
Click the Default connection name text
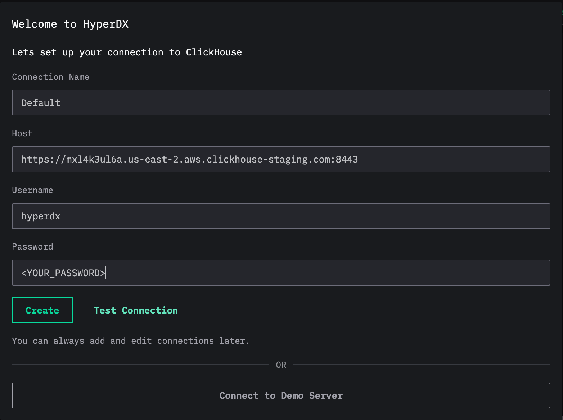click(40, 102)
